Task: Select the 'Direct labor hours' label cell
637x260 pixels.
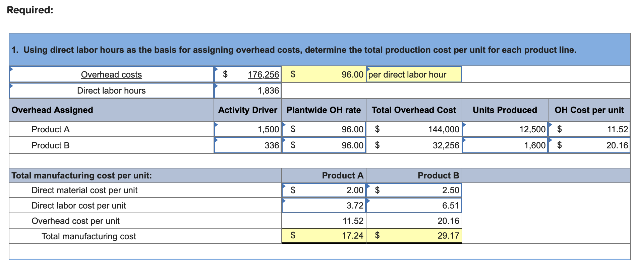Action: (112, 91)
